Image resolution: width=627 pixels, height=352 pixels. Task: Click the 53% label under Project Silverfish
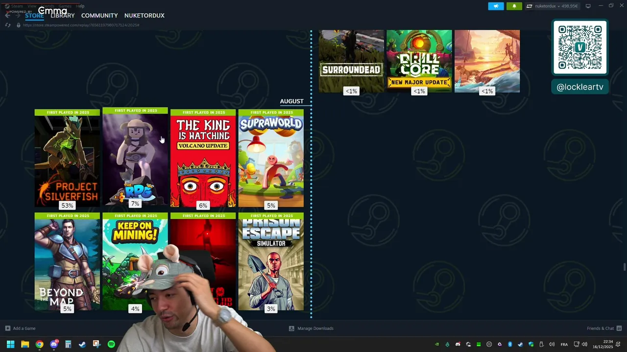point(67,205)
